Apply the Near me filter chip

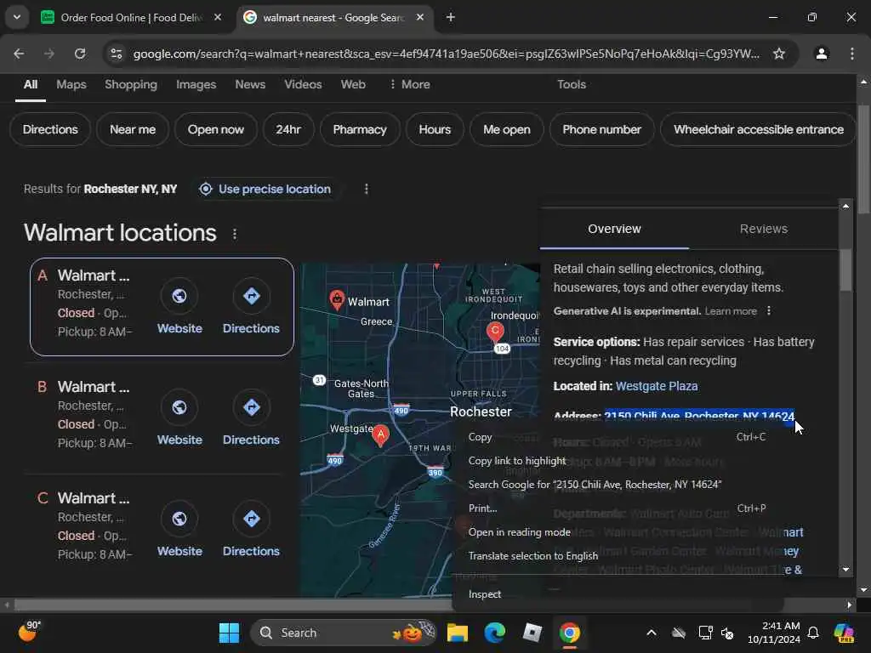click(x=133, y=129)
